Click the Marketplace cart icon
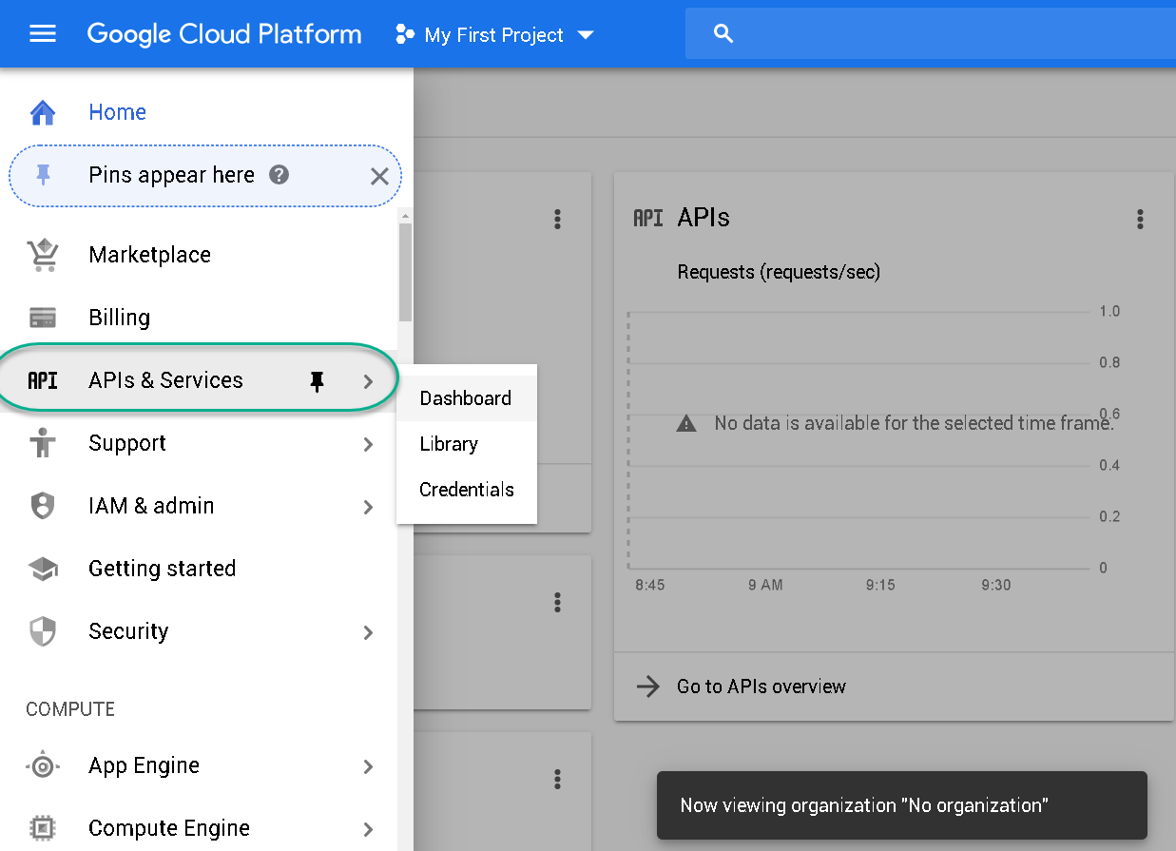 43,255
